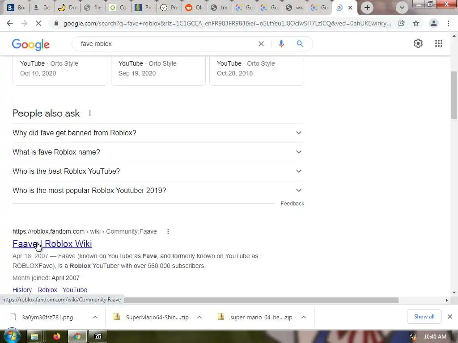
Task: Open the 'Faave | Roblox Wiki' result
Action: click(x=52, y=244)
